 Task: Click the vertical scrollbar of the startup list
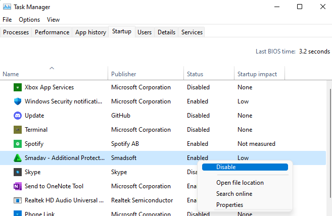330,143
